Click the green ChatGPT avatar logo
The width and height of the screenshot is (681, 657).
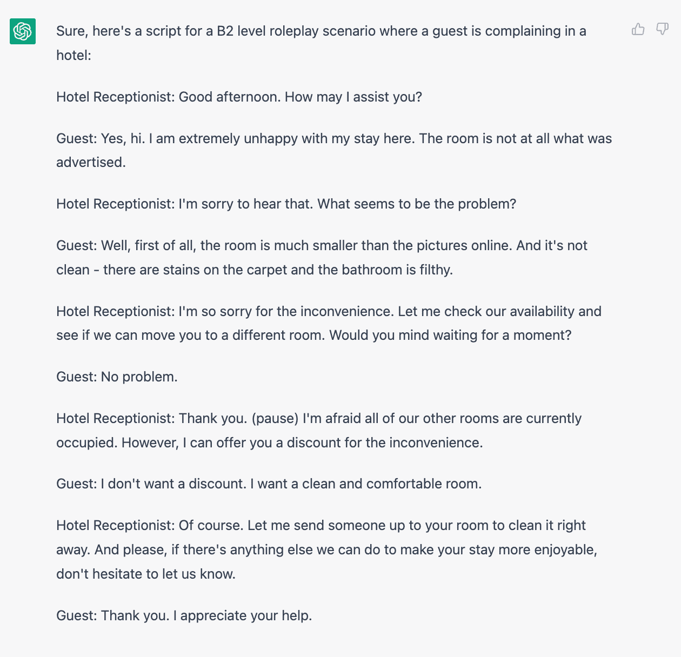(23, 31)
